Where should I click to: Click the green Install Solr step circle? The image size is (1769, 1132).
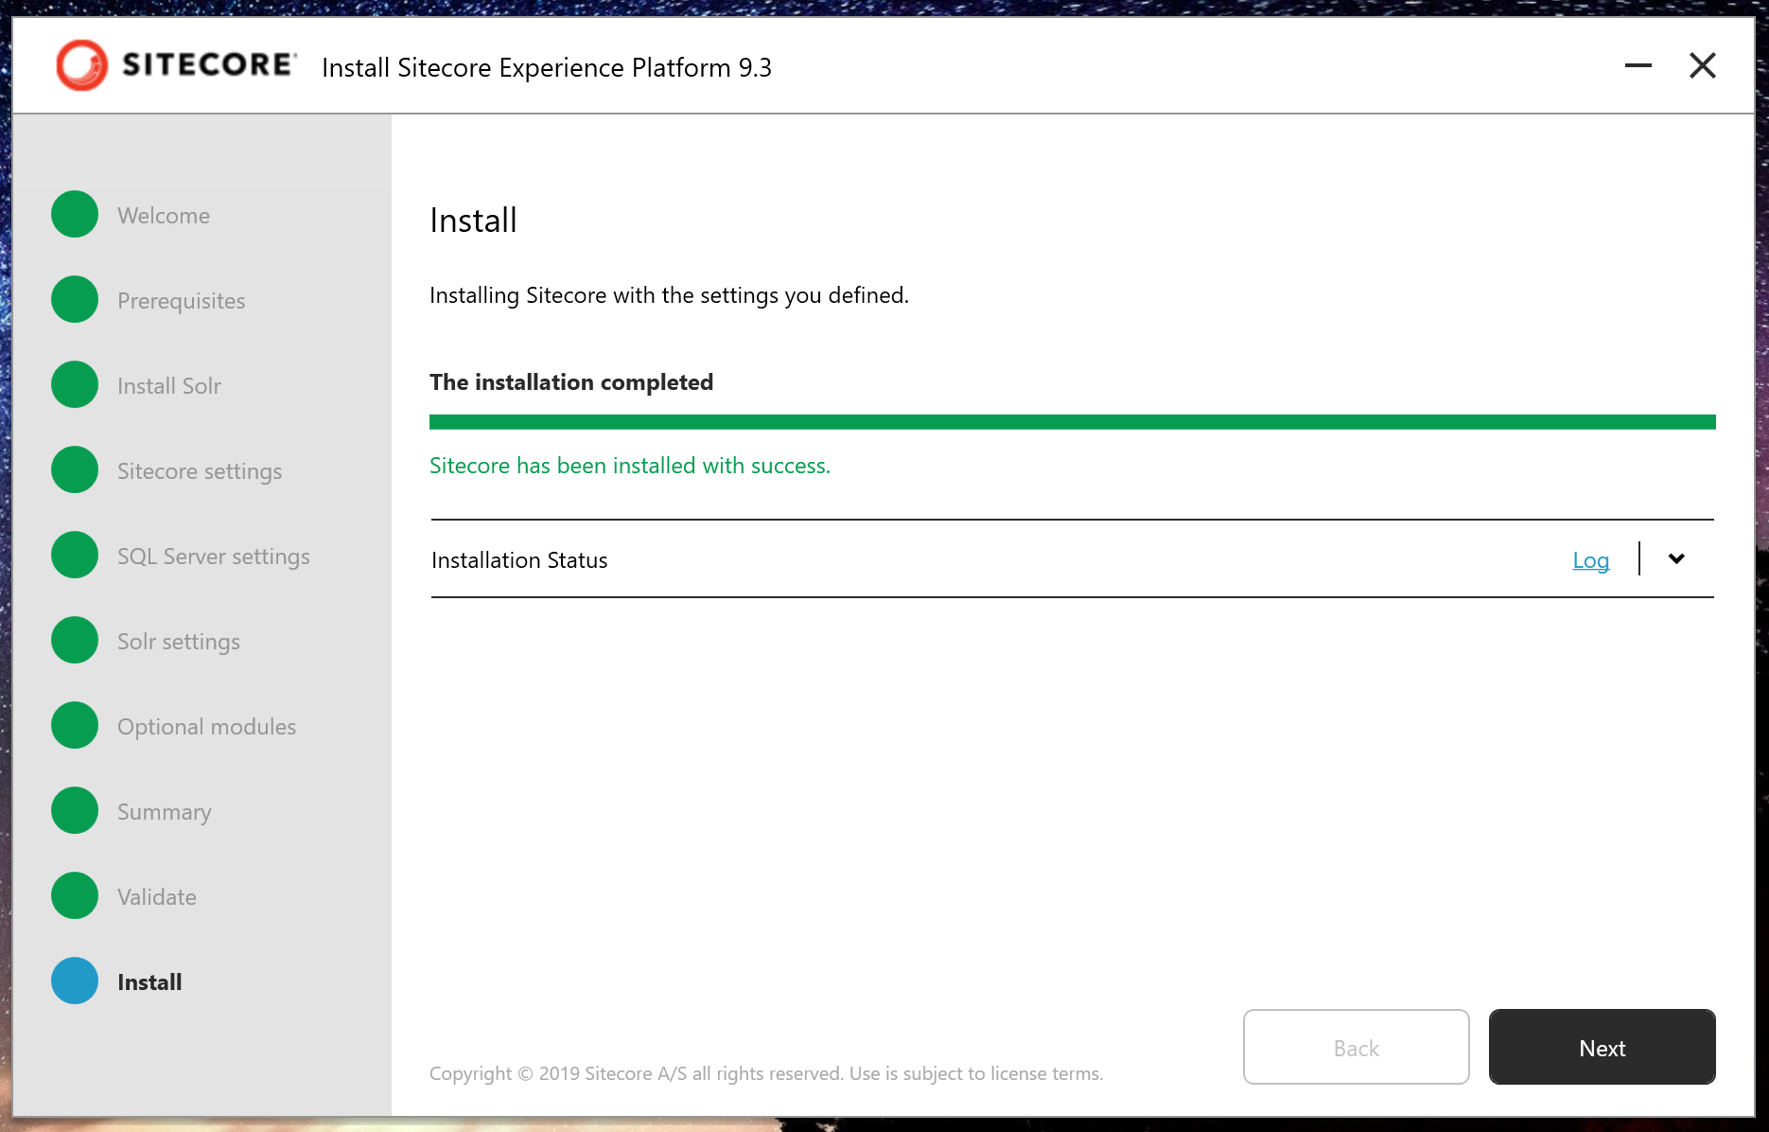(75, 384)
